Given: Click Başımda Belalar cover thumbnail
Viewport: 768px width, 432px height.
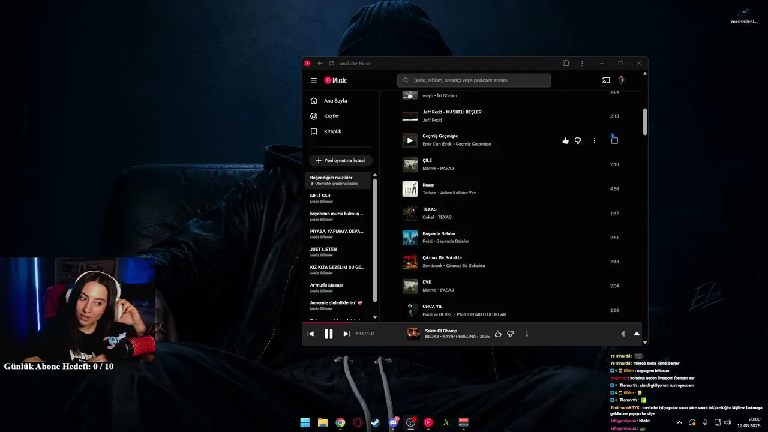Looking at the screenshot, I should coord(410,238).
